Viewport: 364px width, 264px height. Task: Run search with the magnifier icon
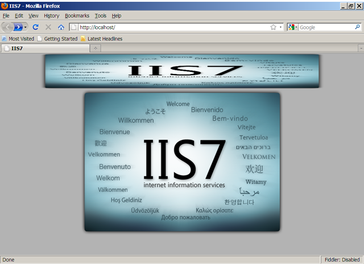point(358,27)
